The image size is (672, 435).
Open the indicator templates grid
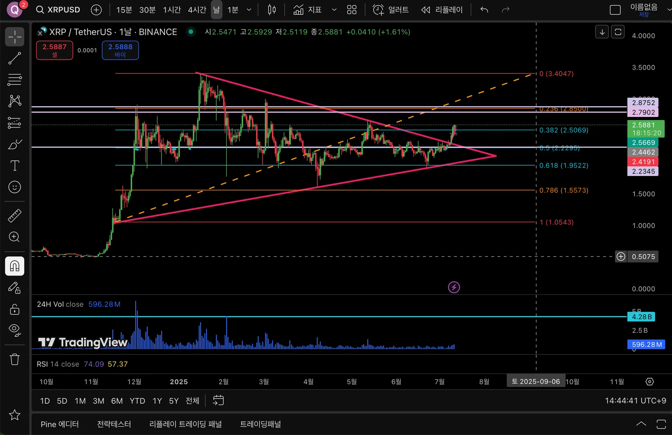[x=352, y=10]
